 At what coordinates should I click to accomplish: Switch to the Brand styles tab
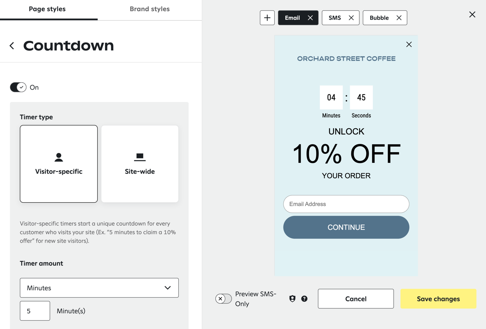click(x=150, y=9)
